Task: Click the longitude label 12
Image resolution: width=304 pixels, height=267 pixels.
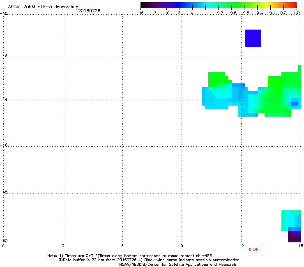Action: (x=241, y=246)
